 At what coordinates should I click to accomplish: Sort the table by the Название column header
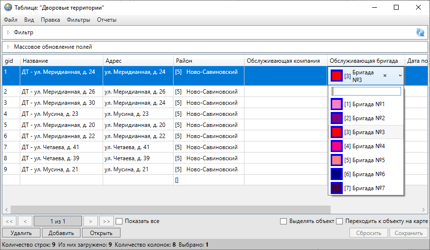pos(61,61)
